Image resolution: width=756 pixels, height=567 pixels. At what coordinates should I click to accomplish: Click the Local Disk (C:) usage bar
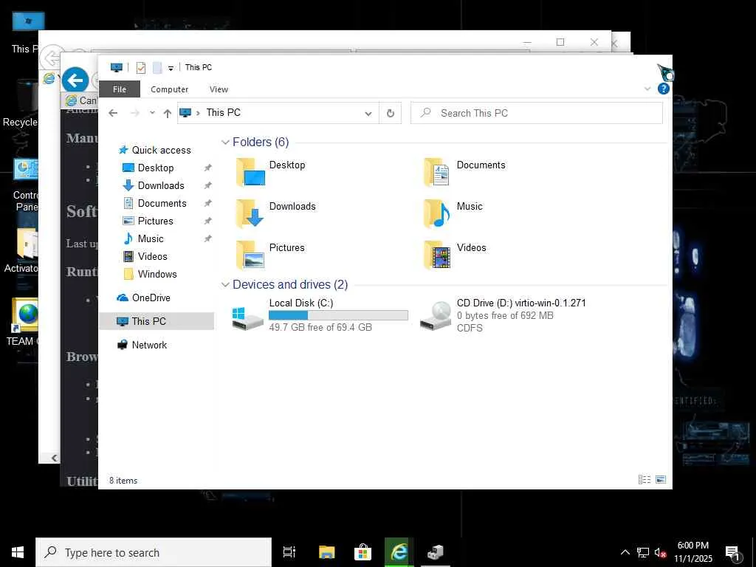pyautogui.click(x=338, y=315)
